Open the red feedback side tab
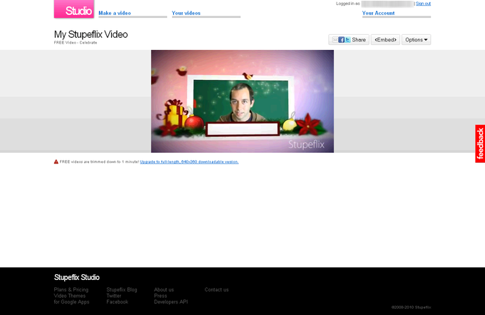Viewport: 485px width, 315px height. tap(480, 144)
